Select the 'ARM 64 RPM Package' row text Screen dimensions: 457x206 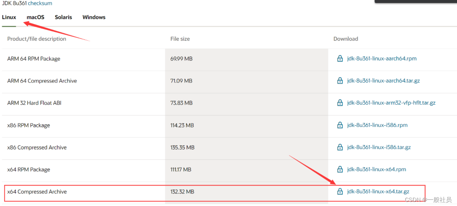pyautogui.click(x=34, y=59)
